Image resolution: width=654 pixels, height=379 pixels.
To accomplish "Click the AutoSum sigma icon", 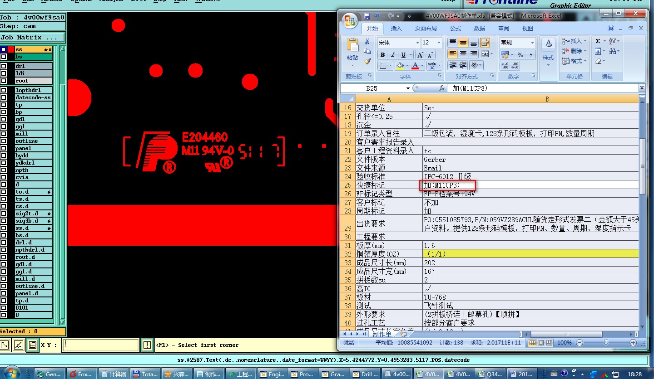I will pyautogui.click(x=598, y=41).
